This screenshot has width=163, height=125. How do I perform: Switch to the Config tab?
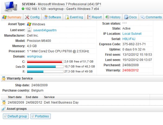(x=32, y=17)
